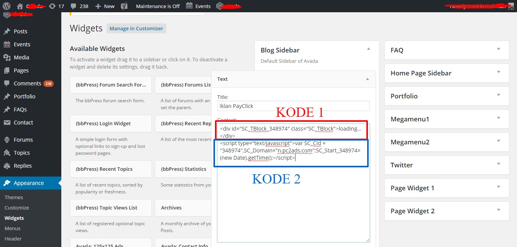Click the Events calendar icon in admin bar
This screenshot has width=517, height=247.
(x=189, y=6)
